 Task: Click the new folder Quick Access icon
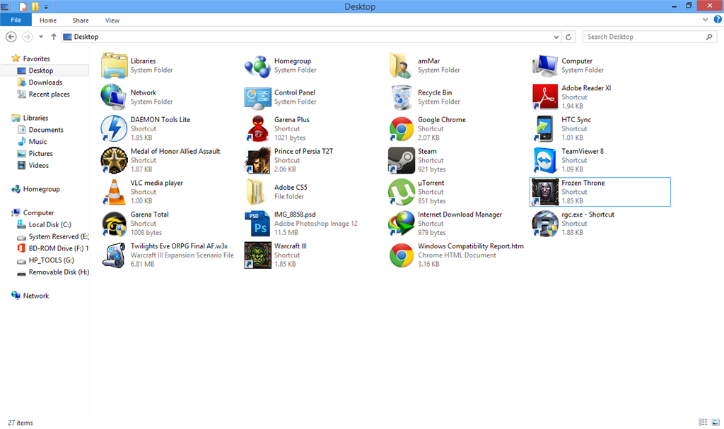(35, 7)
